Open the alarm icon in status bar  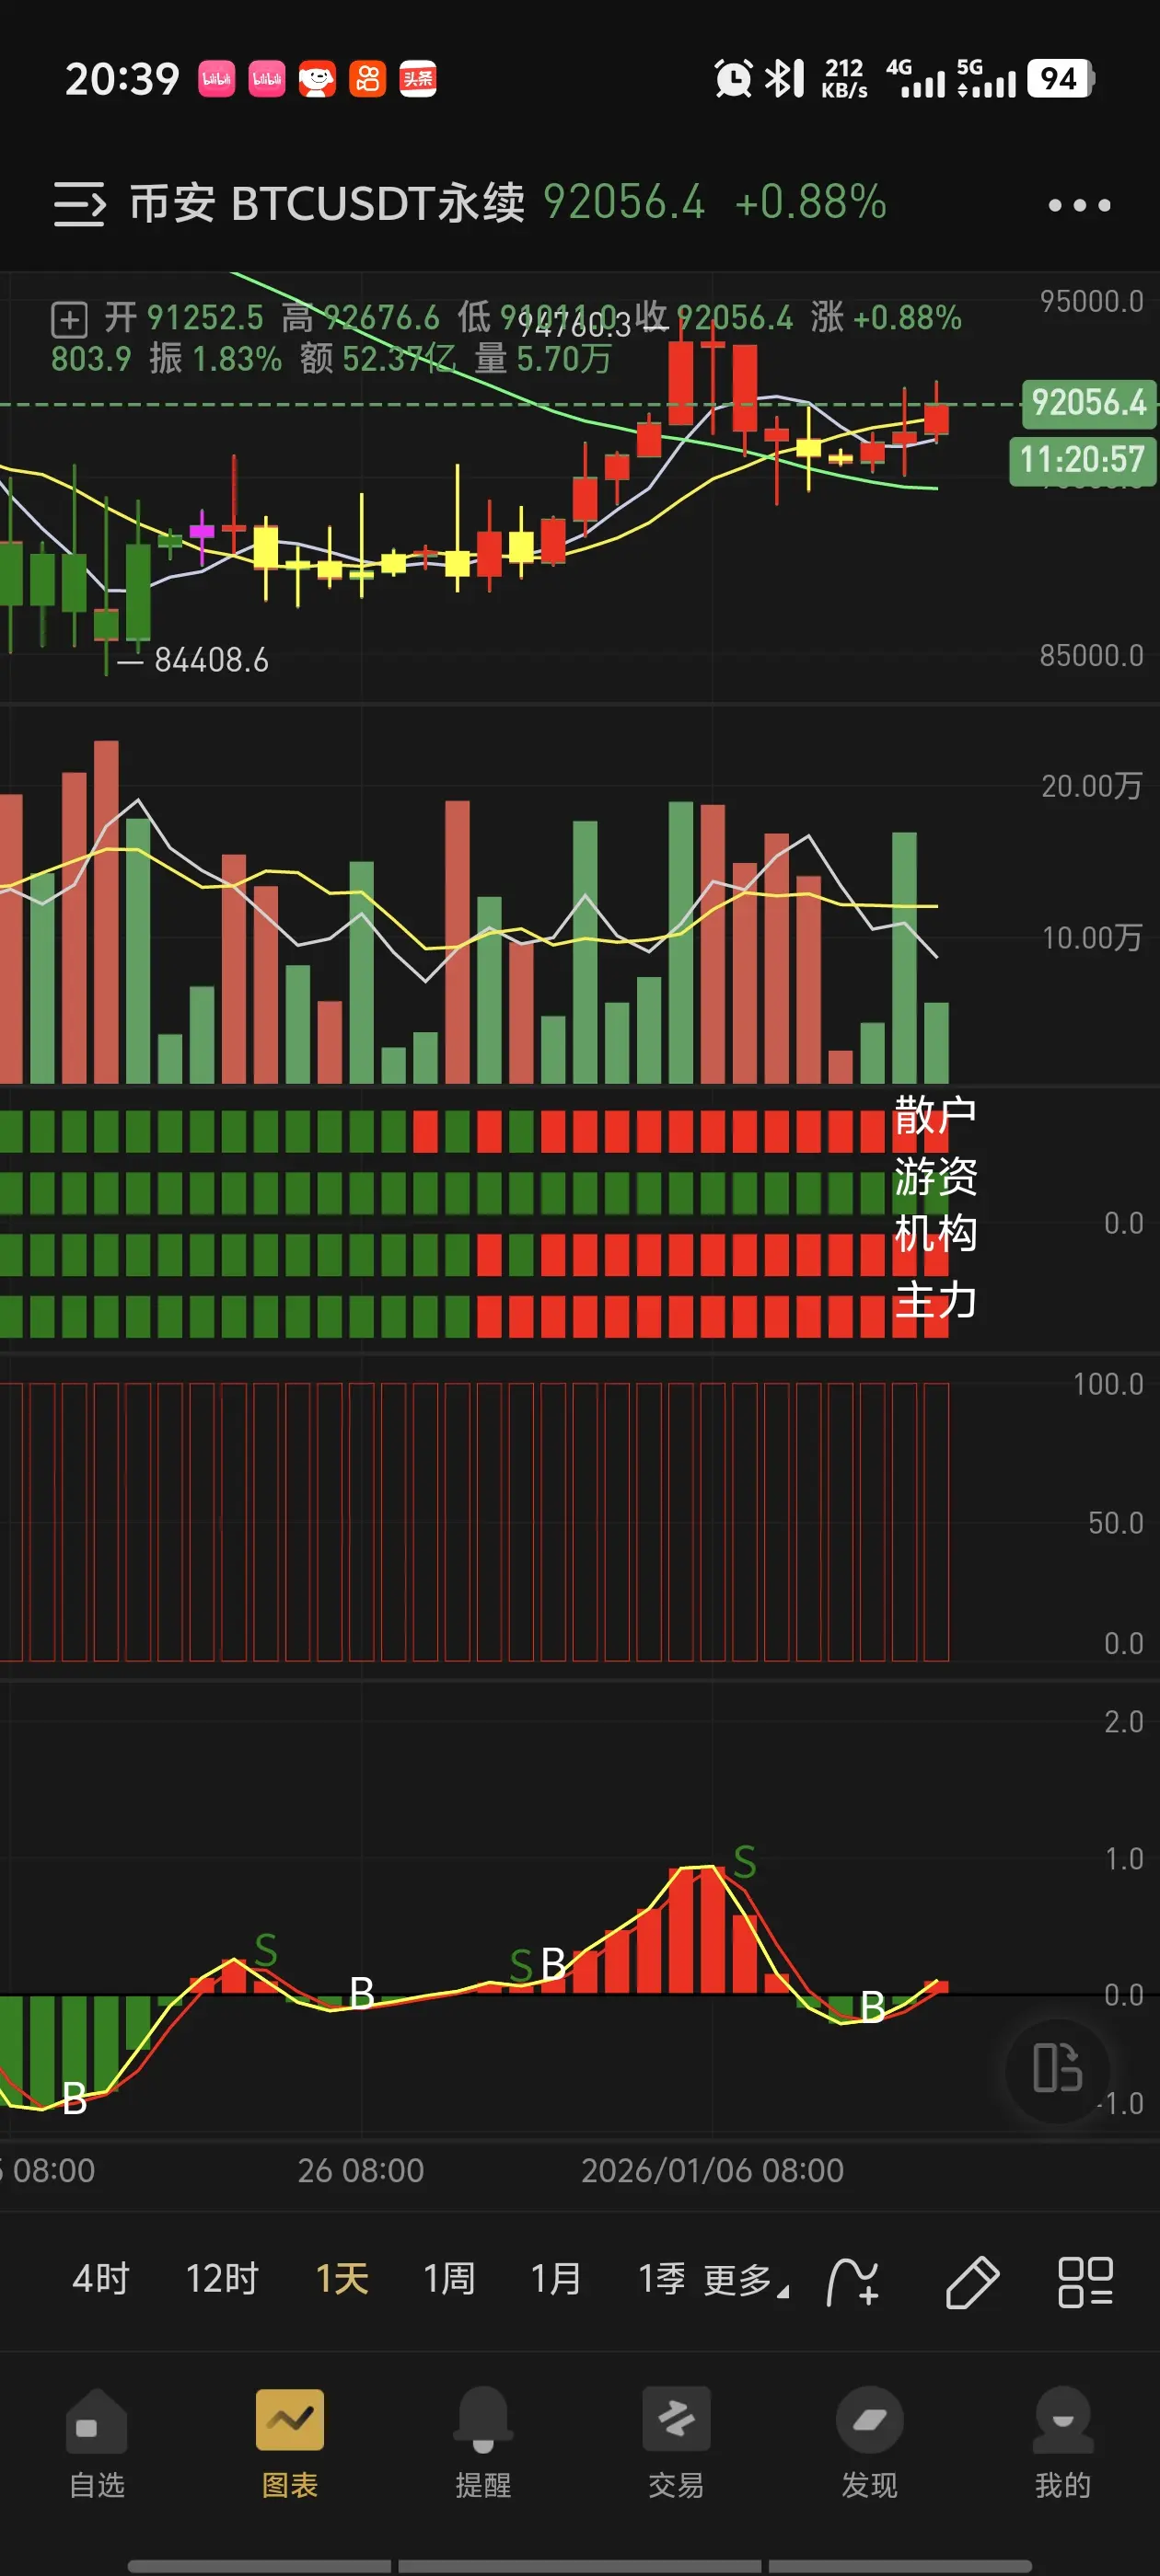[x=733, y=78]
